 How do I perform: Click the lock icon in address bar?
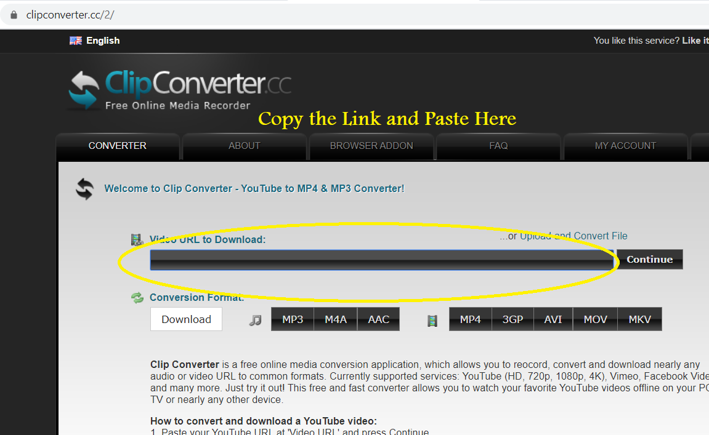14,15
